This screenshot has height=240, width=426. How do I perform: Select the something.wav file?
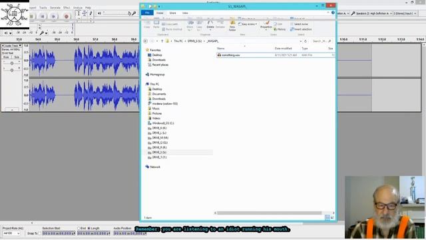[276, 55]
